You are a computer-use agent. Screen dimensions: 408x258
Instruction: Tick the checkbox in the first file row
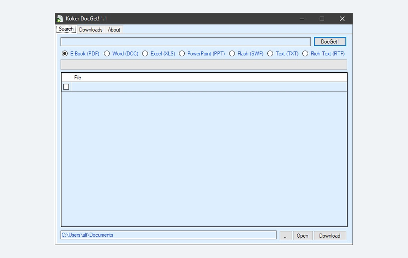tap(66, 87)
